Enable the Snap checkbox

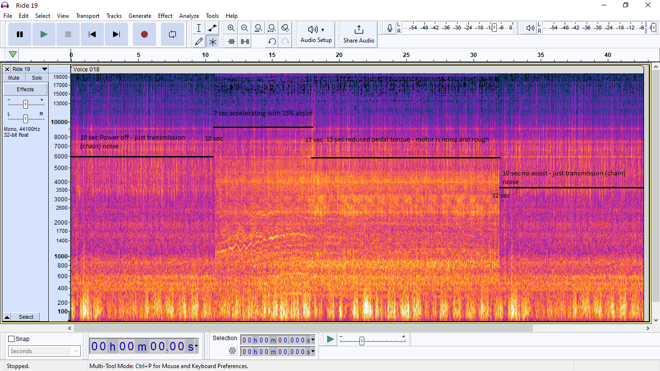click(x=12, y=339)
